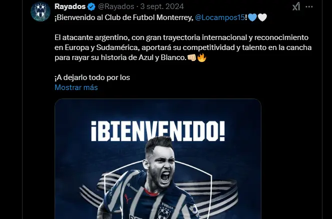Click the red Puma logo on jersey
332x219 pixels.
coord(128,198)
